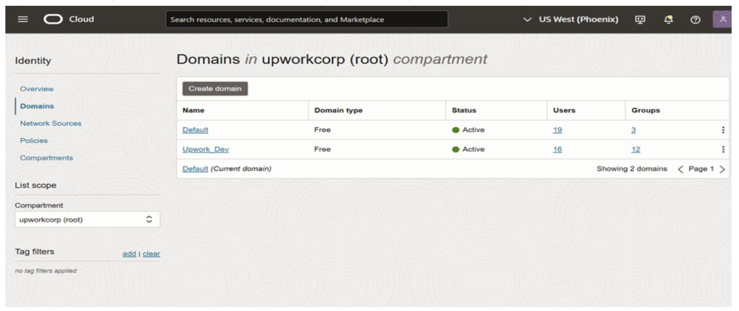Open actions menu for Upwork_Dev domain row
Screen dimensions: 739x311
723,149
